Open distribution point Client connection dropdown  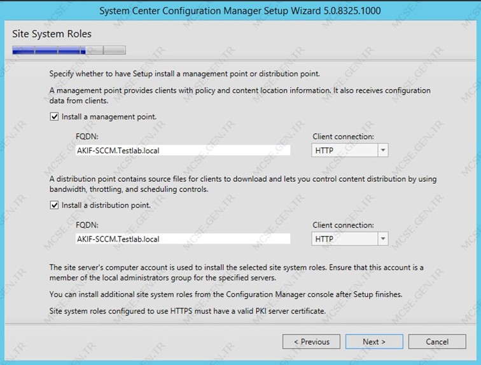pyautogui.click(x=350, y=238)
